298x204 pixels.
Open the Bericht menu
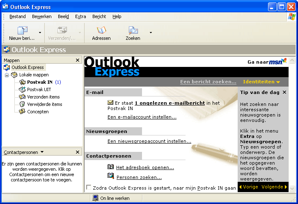click(99, 16)
